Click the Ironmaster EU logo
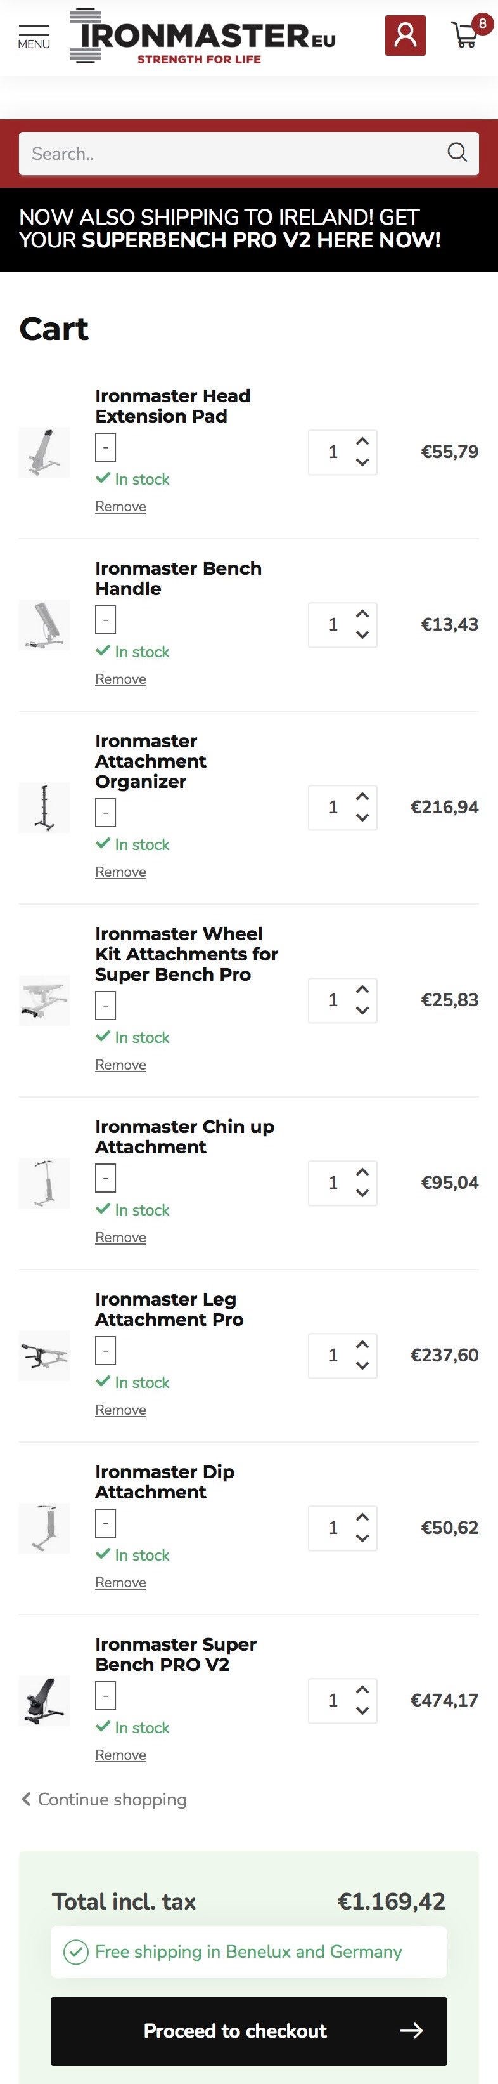 (x=203, y=36)
